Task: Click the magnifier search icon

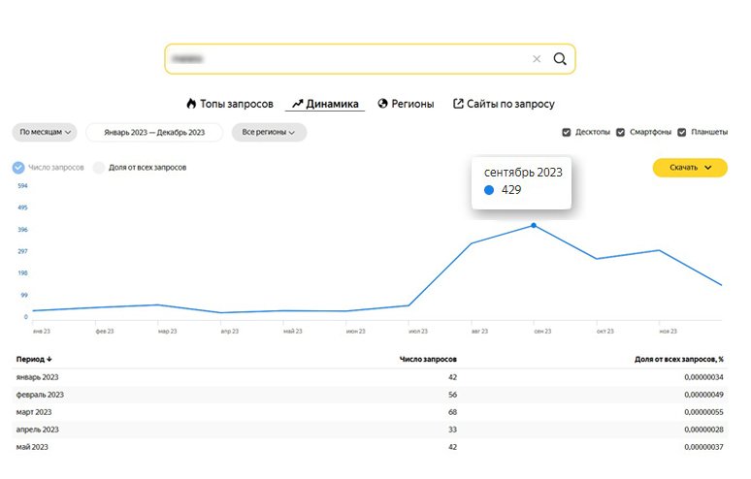Action: [x=560, y=59]
